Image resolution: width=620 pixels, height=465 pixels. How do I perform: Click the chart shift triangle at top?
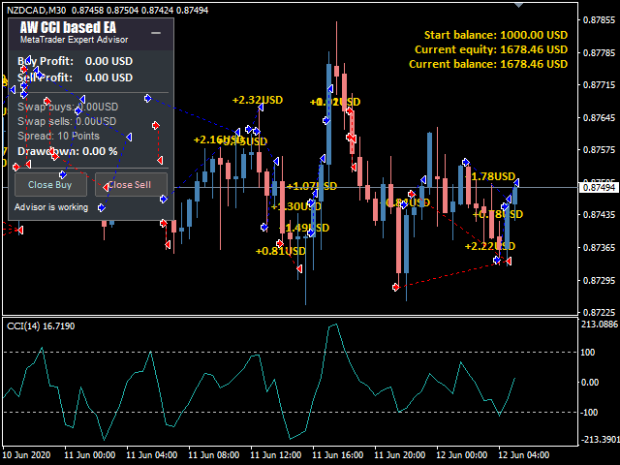coord(518,5)
